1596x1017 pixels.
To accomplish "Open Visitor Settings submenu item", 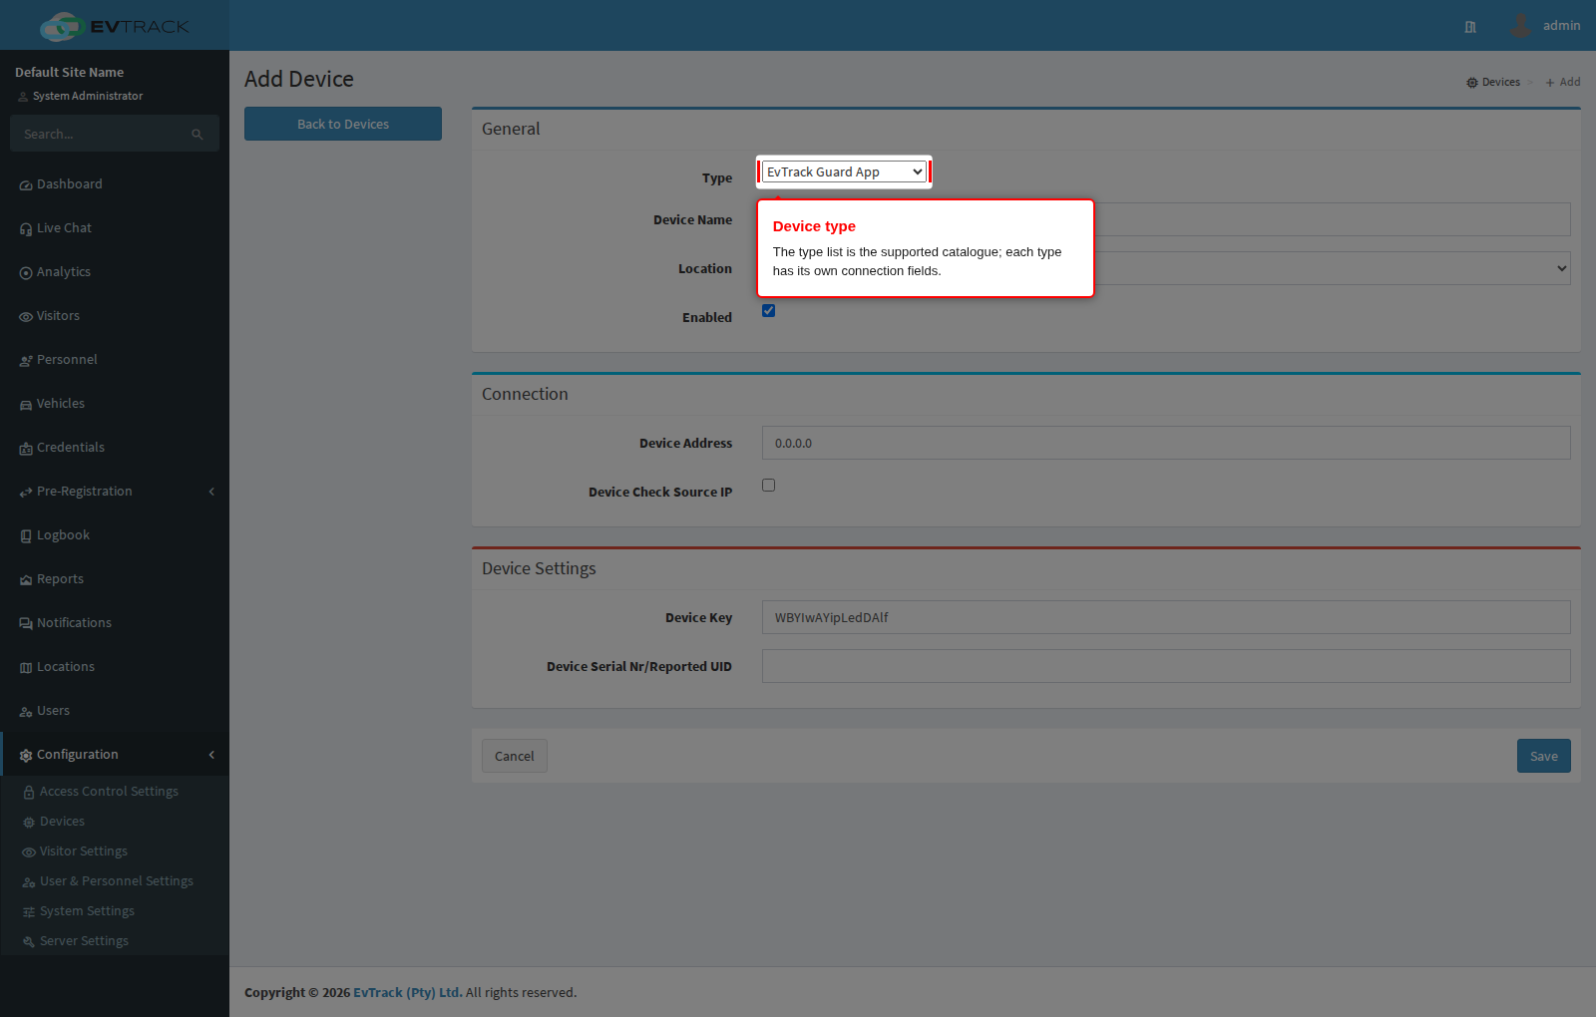I will coord(115,850).
